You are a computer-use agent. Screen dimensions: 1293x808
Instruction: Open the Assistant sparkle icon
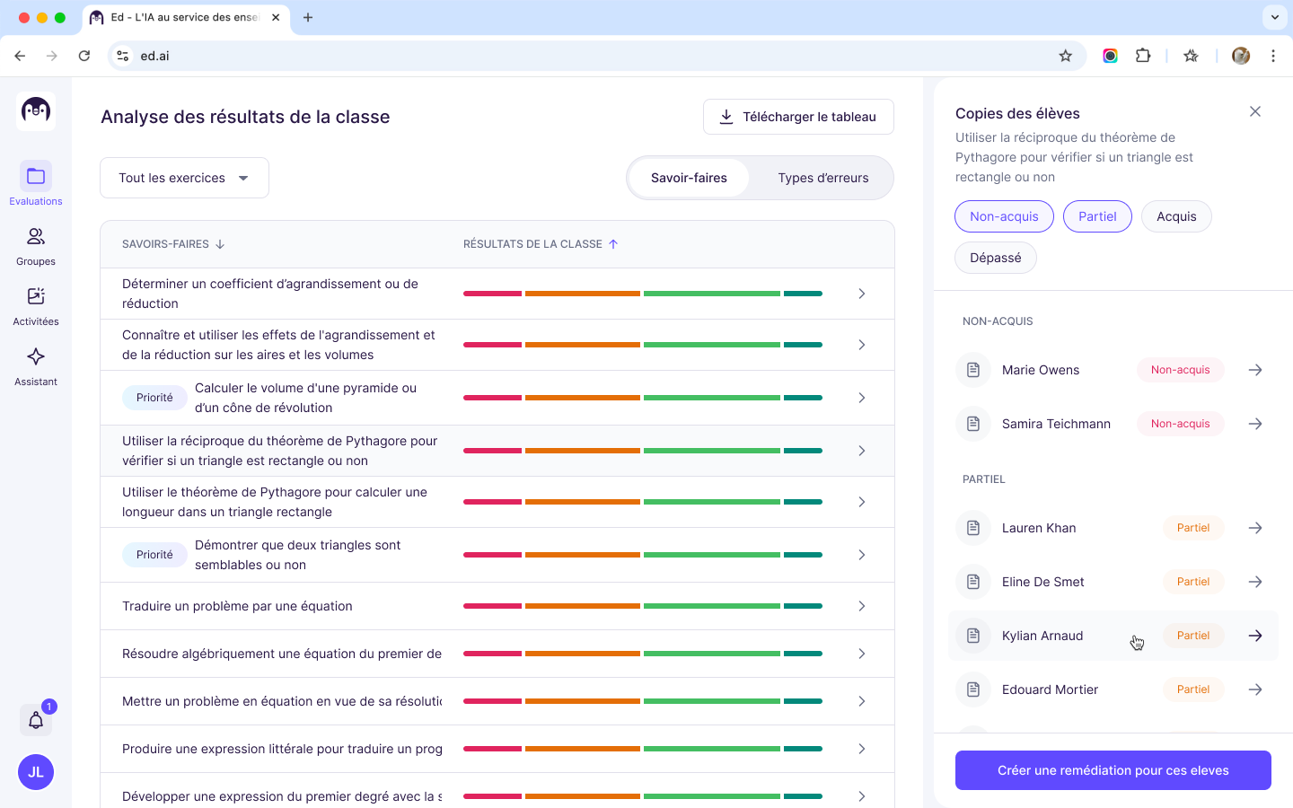click(x=36, y=357)
